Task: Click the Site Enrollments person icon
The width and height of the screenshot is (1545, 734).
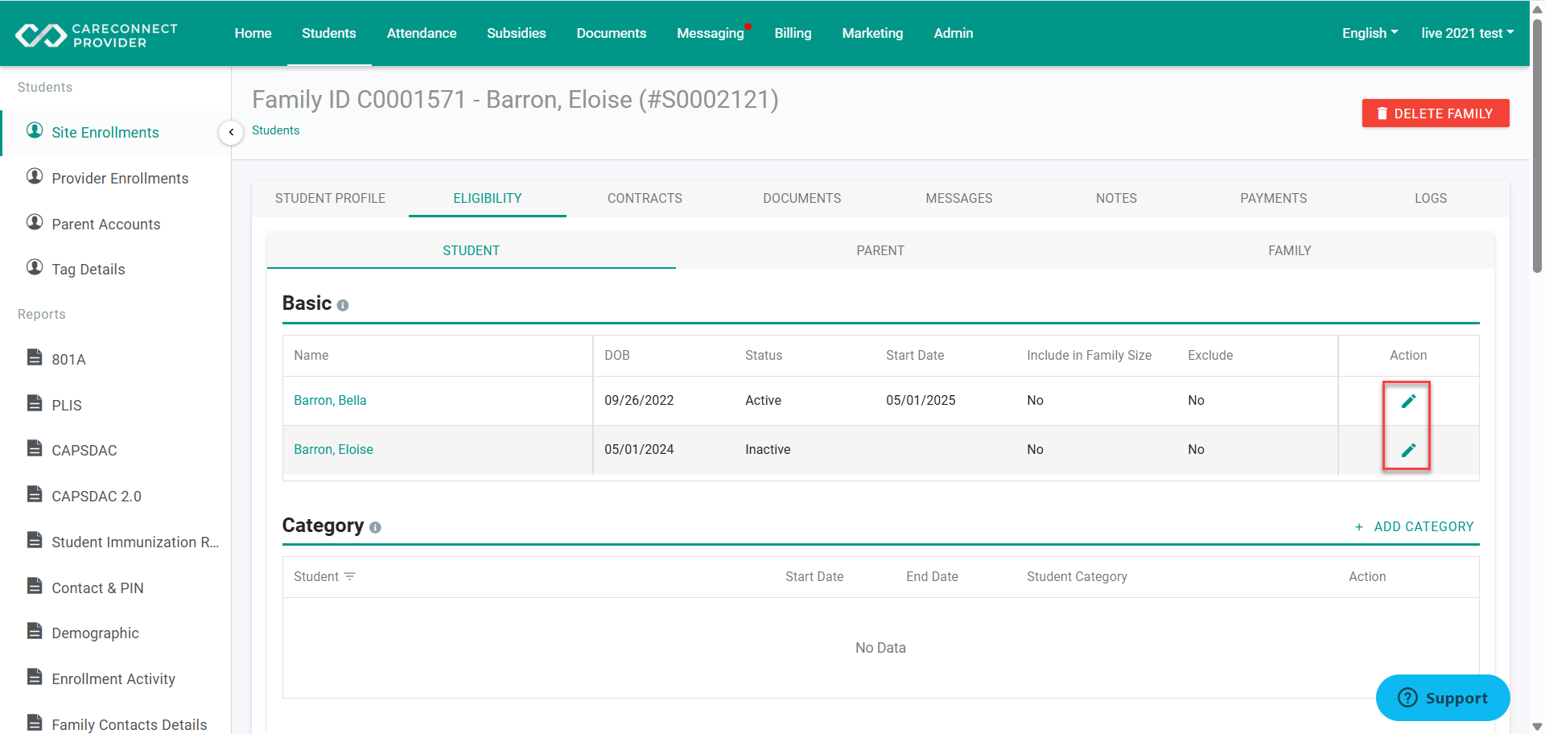Action: coord(35,130)
